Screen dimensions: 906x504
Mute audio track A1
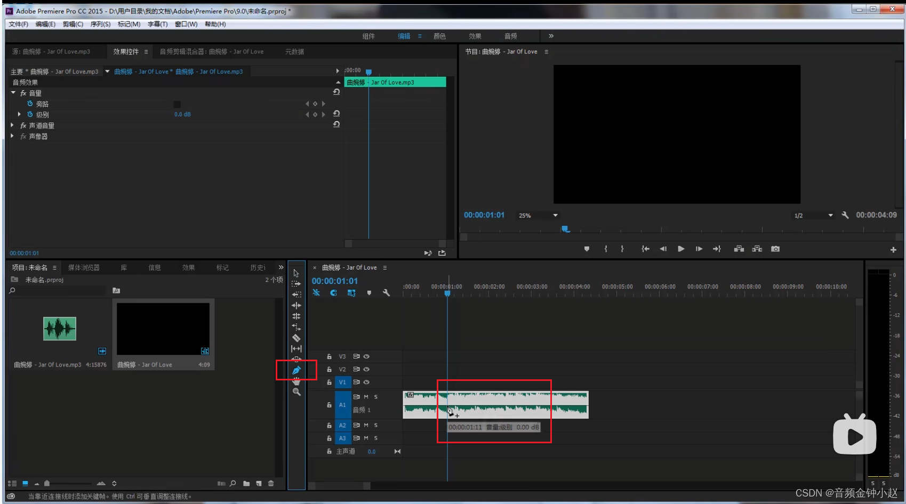click(x=366, y=397)
